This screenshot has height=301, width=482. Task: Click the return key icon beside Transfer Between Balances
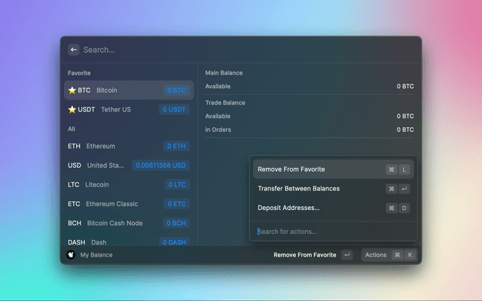(404, 189)
